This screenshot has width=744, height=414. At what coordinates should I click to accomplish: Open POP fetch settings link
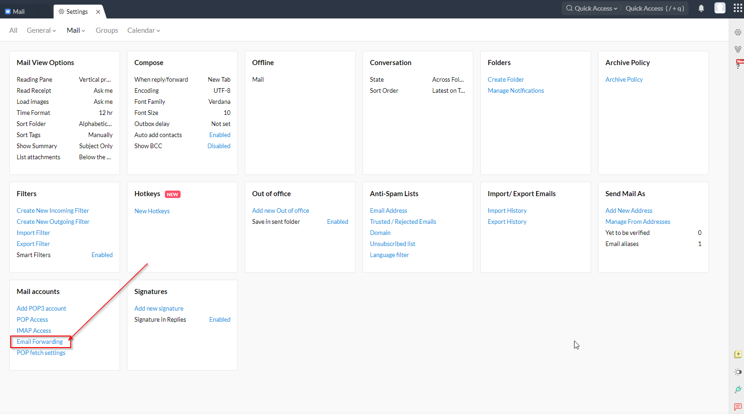(x=41, y=353)
